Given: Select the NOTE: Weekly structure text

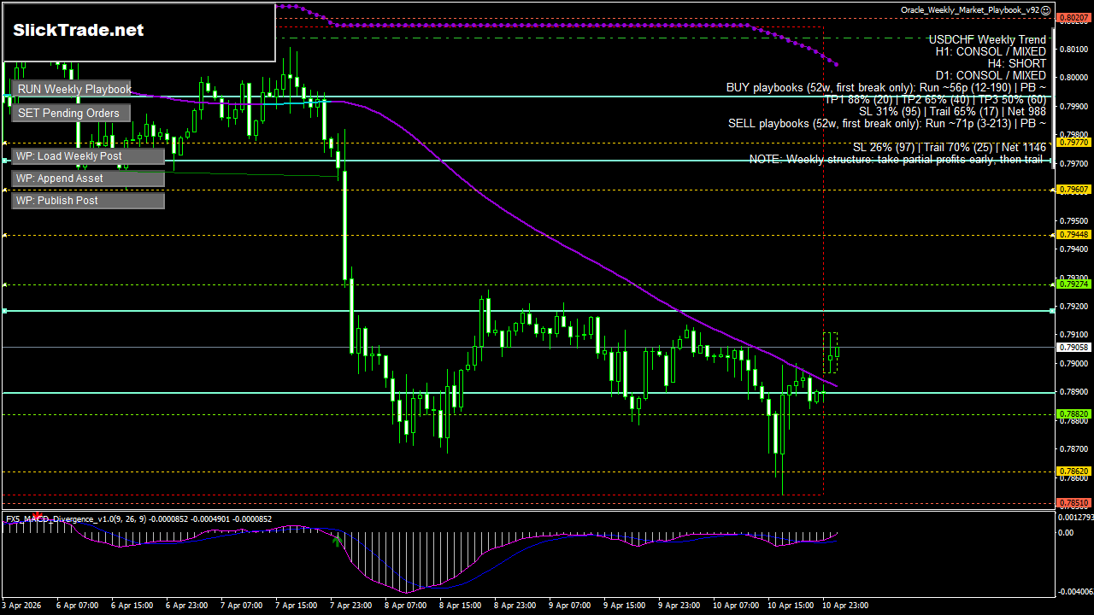Looking at the screenshot, I should pyautogui.click(x=897, y=159).
